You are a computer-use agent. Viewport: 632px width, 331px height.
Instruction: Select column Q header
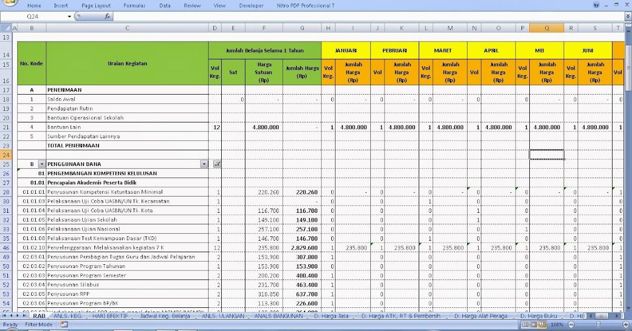click(546, 27)
